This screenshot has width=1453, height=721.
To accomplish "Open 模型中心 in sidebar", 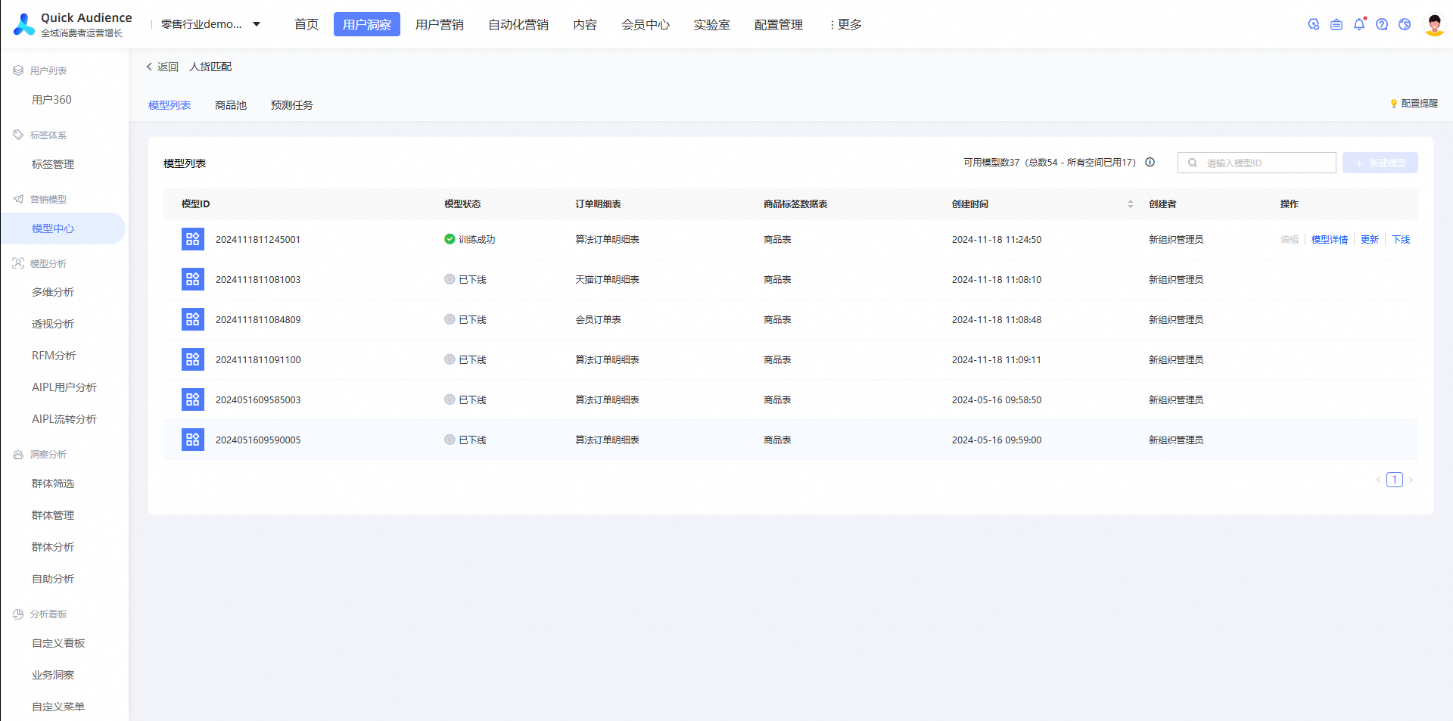I will [64, 228].
